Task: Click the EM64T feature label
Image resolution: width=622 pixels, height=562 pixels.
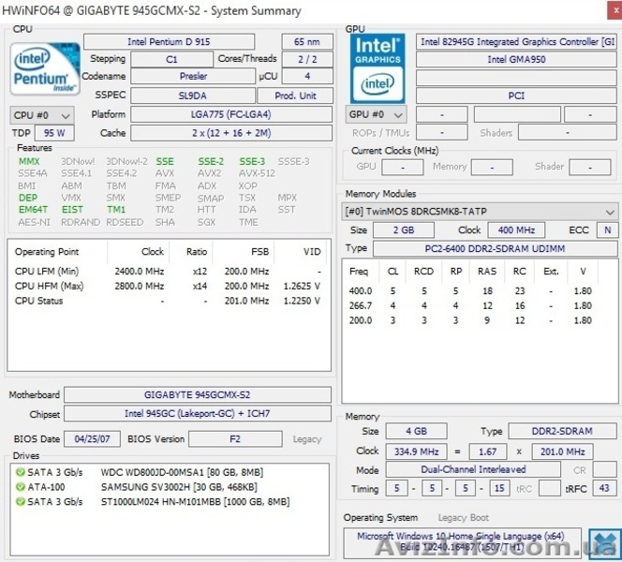Action: click(x=33, y=210)
